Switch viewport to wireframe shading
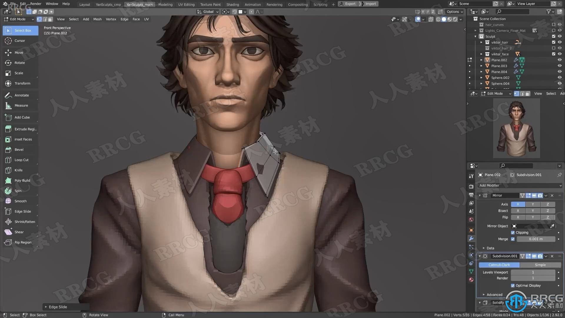 tap(438, 19)
